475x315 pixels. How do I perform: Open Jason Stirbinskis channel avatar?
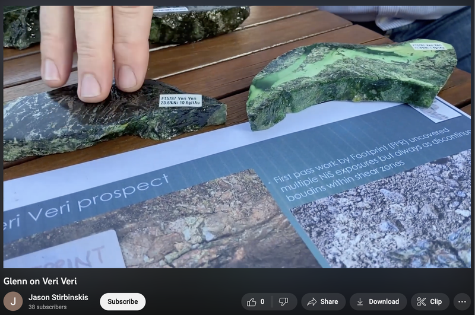click(13, 301)
